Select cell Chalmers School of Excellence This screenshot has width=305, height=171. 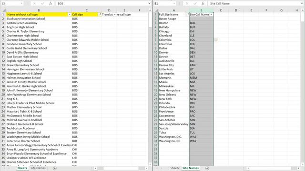(39, 158)
